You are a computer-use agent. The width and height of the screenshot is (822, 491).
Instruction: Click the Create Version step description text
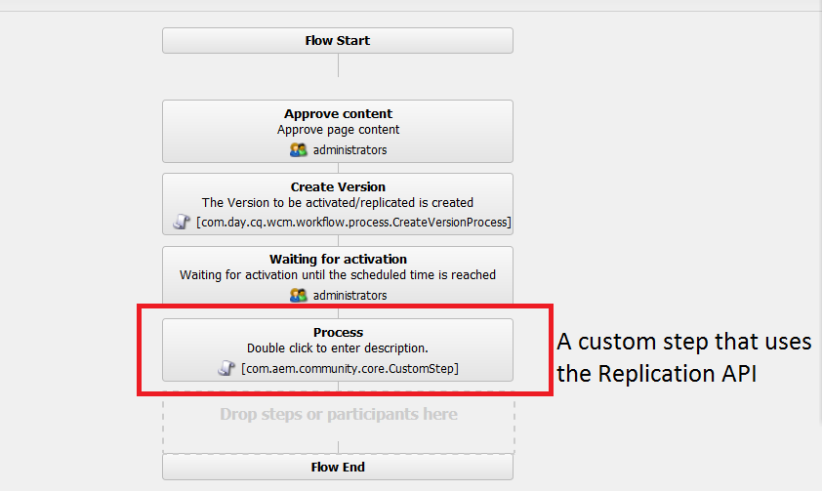pos(338,203)
